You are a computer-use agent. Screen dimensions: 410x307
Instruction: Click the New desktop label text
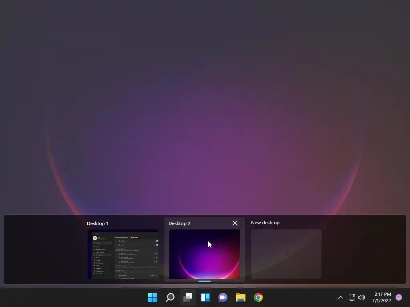[x=265, y=223]
